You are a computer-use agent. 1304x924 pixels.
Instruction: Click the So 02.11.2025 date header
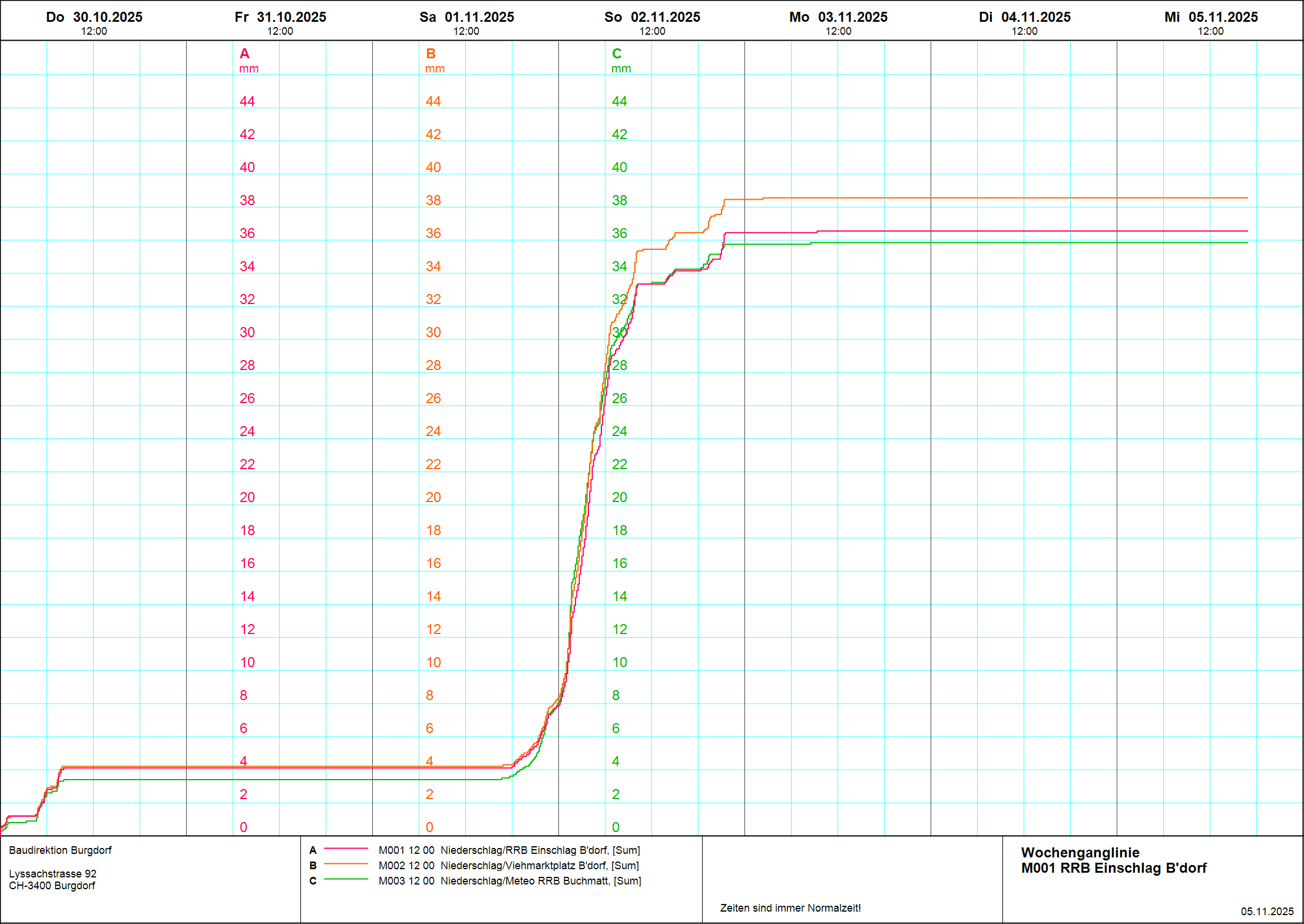[x=652, y=18]
